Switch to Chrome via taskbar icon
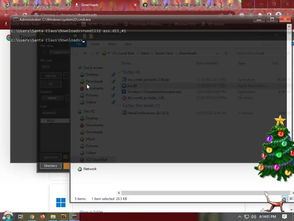 [x=32, y=217]
